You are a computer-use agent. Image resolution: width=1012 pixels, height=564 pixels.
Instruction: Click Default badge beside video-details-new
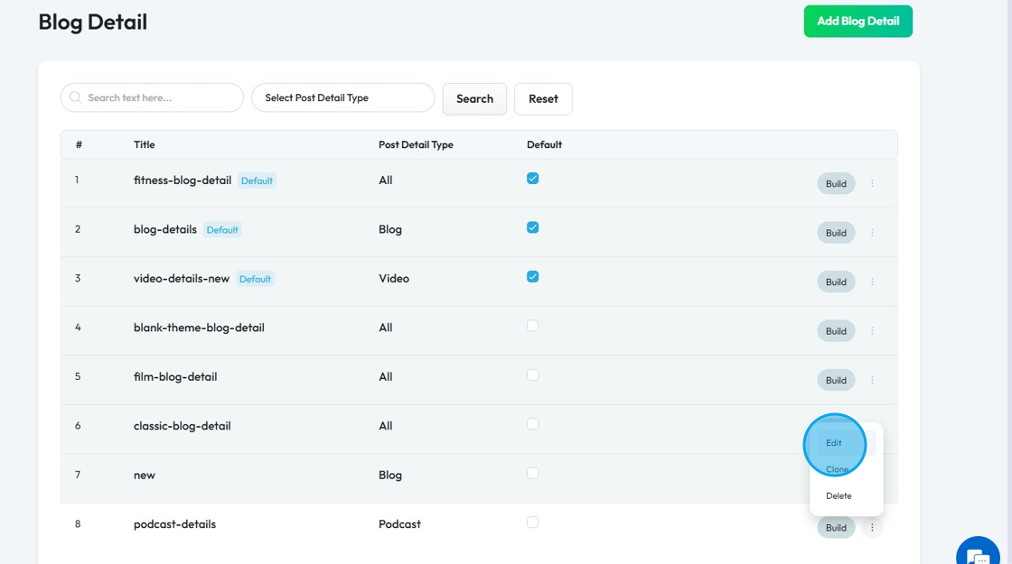point(255,279)
